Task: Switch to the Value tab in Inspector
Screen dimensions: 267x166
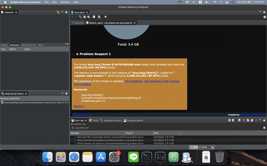Action: (40, 45)
